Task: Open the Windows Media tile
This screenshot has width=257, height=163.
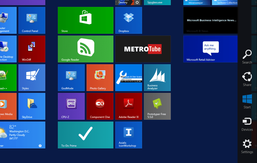Action: [x=8, y=106]
